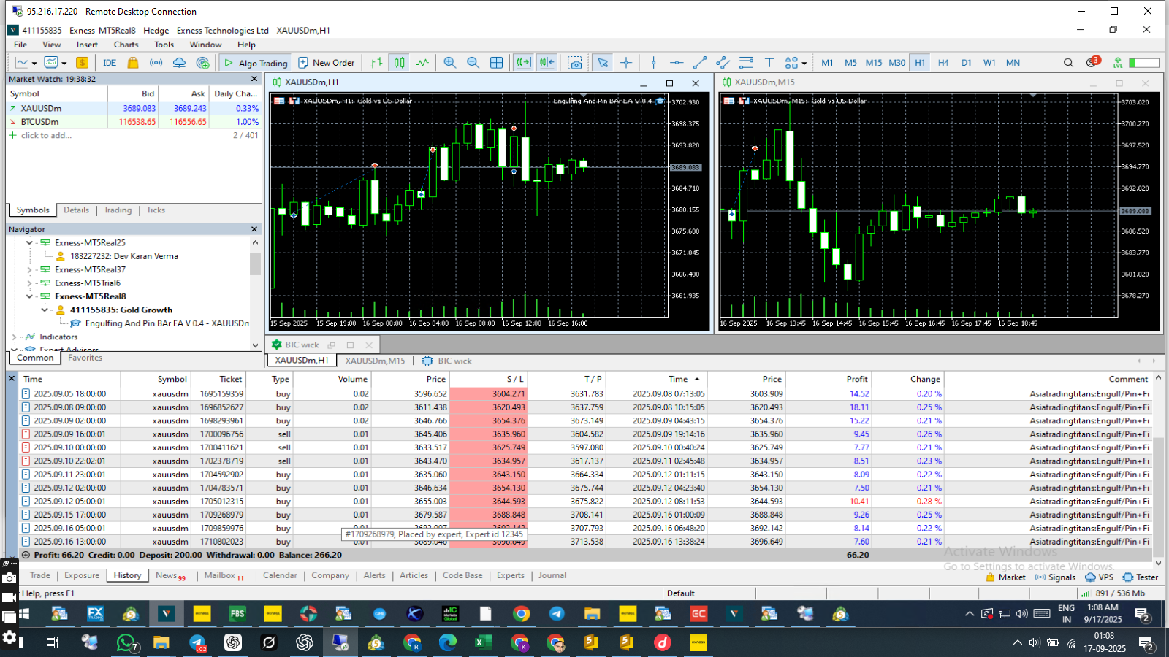Open chart type dropdown arrow
The image size is (1169, 657).
(x=34, y=64)
